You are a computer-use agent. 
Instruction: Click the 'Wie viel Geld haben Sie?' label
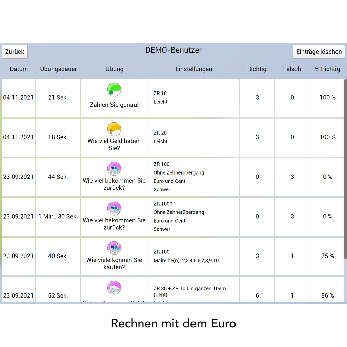tap(114, 144)
